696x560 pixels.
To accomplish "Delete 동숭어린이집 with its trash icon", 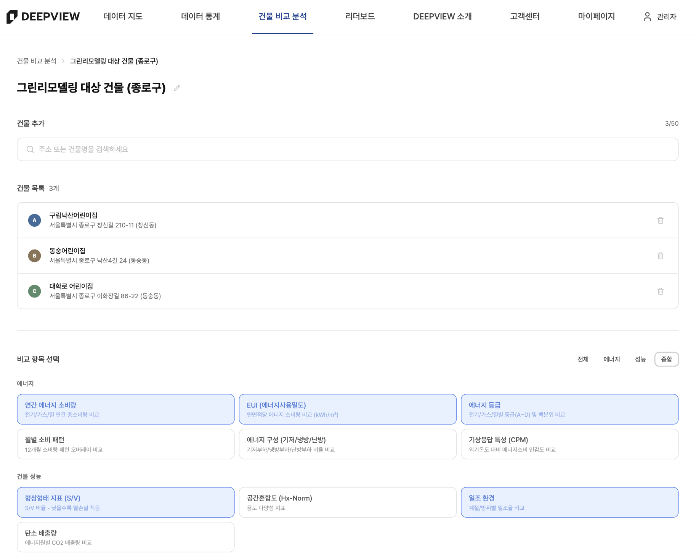I will coord(661,256).
